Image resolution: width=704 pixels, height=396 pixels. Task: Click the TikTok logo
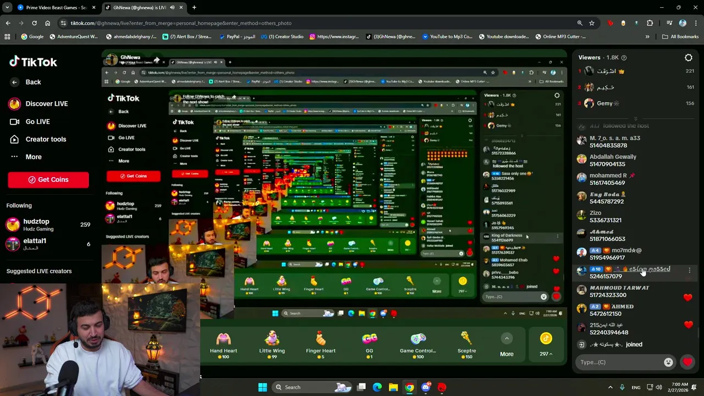tap(33, 62)
